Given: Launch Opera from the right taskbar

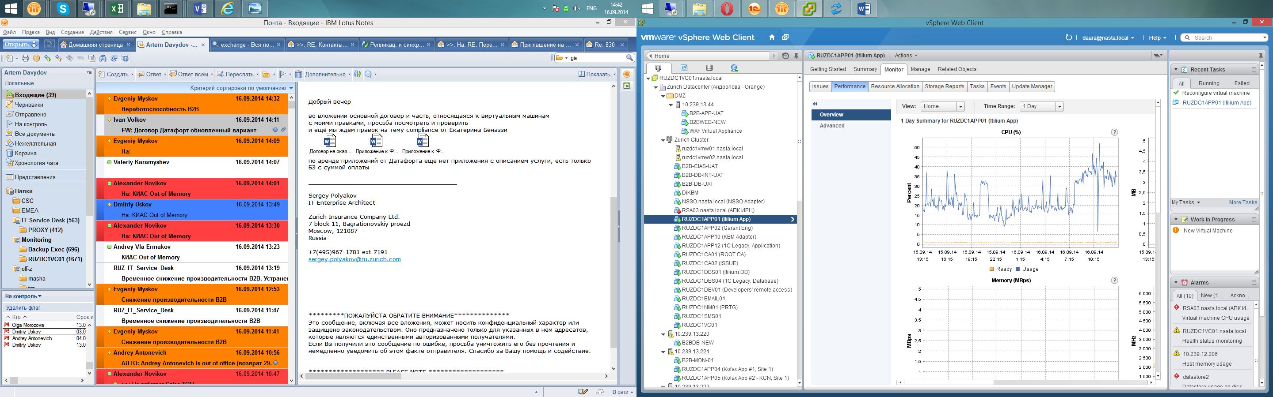Looking at the screenshot, I should [x=727, y=9].
